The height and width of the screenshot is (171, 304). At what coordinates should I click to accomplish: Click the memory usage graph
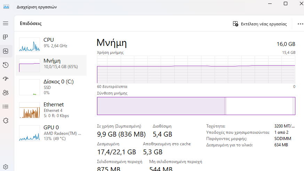pos(196,69)
